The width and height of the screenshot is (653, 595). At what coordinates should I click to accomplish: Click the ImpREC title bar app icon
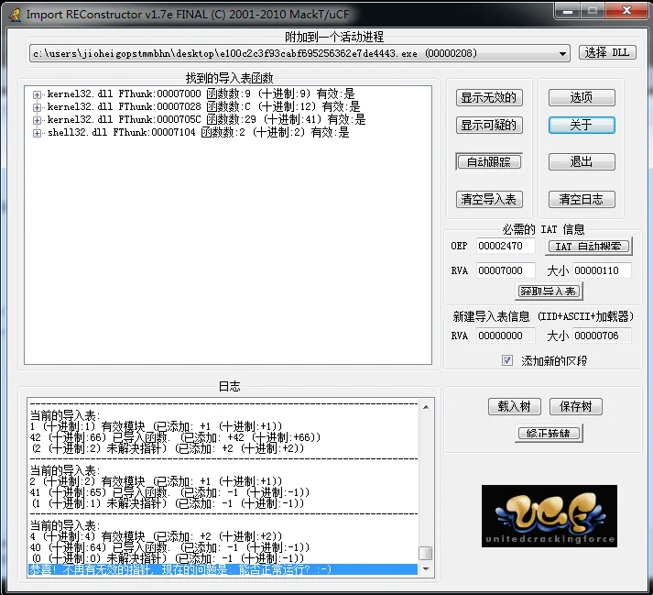click(13, 14)
